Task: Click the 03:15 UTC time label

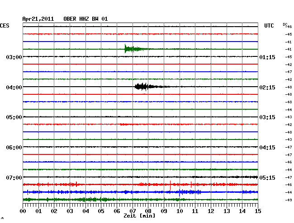Action: click(x=267, y=117)
